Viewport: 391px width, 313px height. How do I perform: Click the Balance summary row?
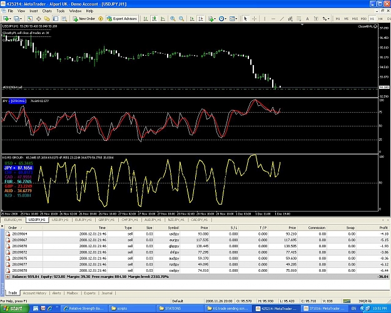coord(197,277)
